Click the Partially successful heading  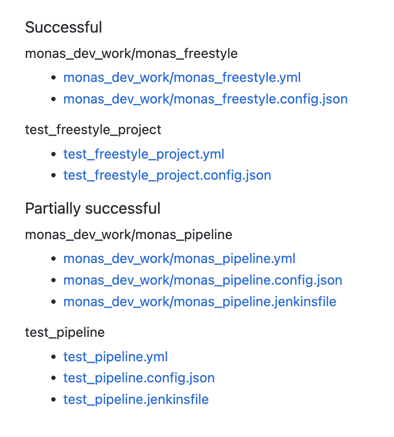[x=93, y=209]
